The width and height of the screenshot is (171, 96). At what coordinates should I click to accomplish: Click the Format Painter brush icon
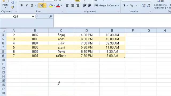tap(13, 7)
